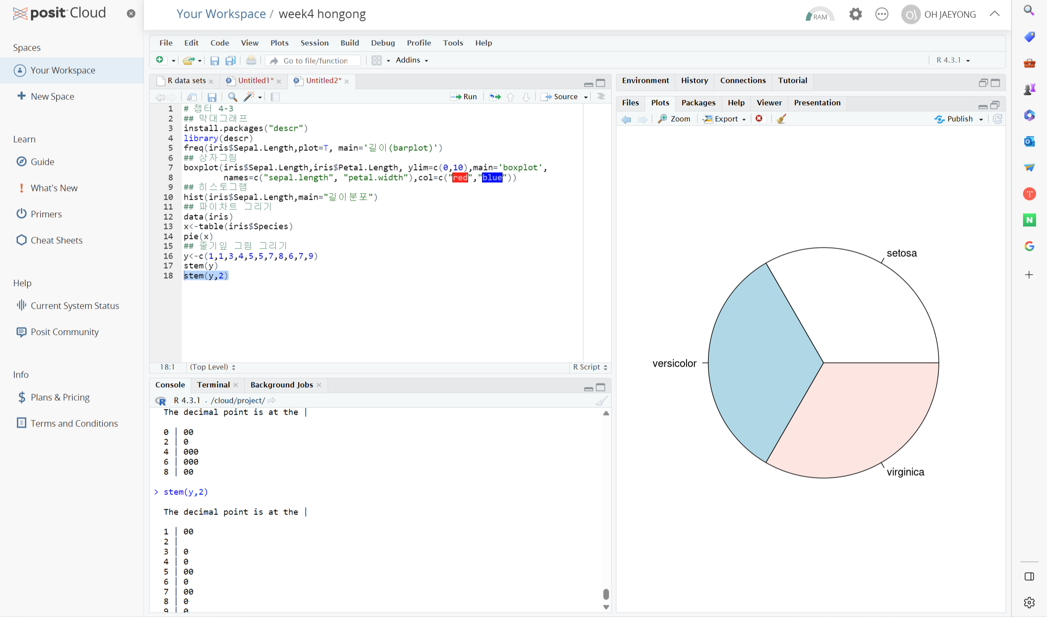The height and width of the screenshot is (617, 1047).
Task: Click the Publish button
Action: coord(959,119)
